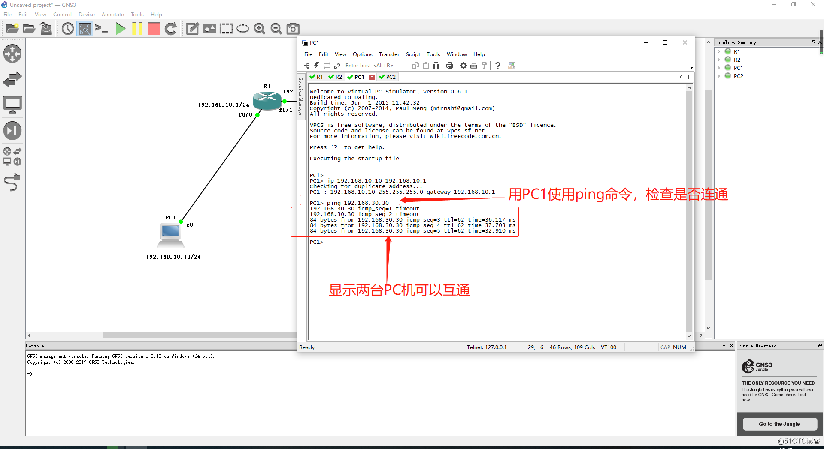The height and width of the screenshot is (449, 824).
Task: Close the Console dock panel
Action: click(x=731, y=345)
